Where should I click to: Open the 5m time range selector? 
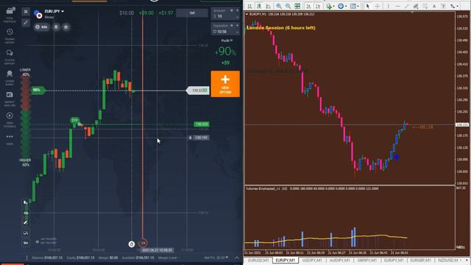pos(26,243)
